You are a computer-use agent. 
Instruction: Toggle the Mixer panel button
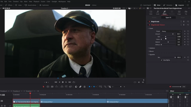157,5
